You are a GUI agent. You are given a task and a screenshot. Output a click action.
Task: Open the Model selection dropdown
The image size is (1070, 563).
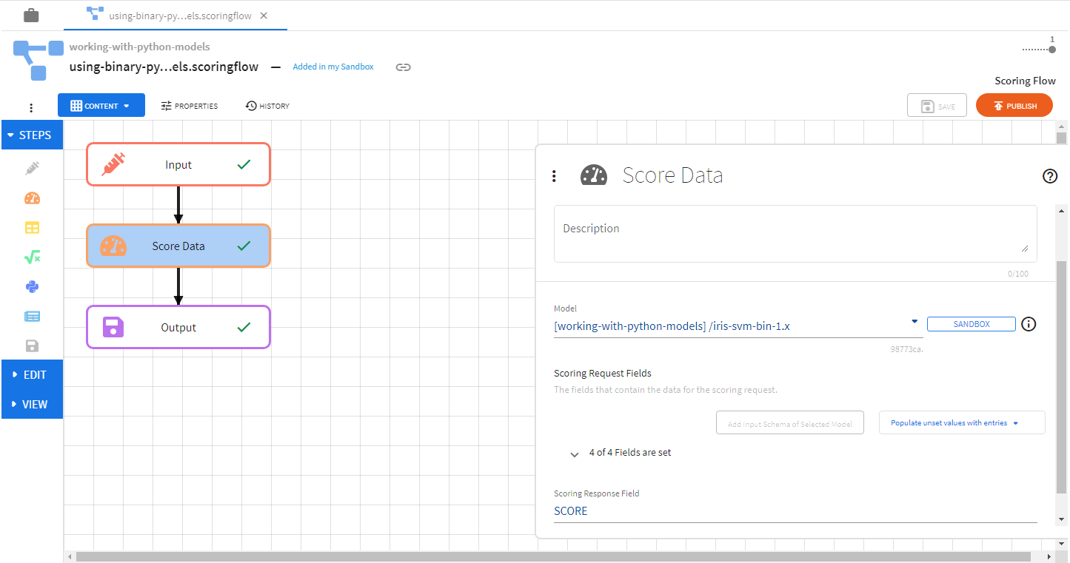(914, 322)
